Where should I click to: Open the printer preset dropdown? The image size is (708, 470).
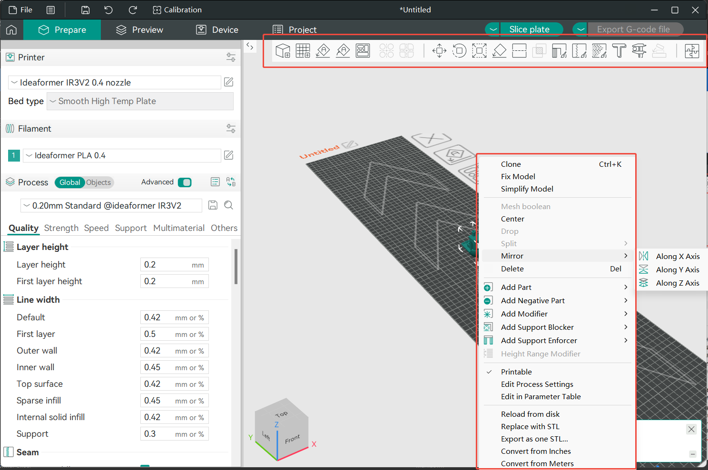point(114,82)
